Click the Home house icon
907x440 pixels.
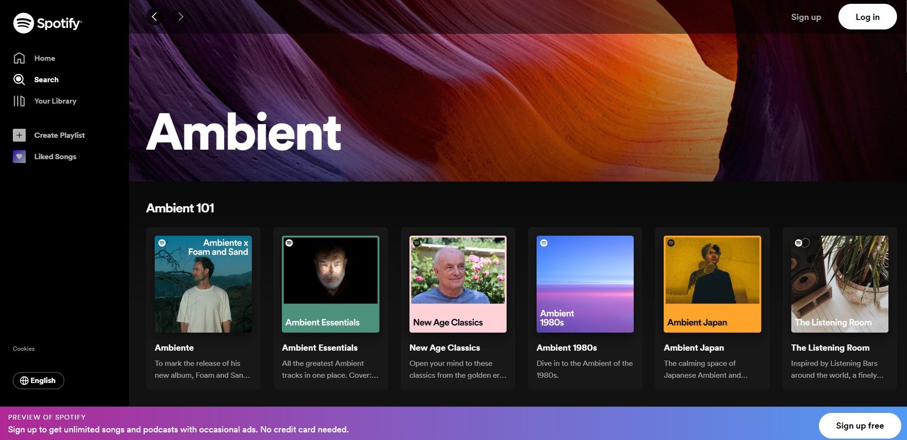(19, 58)
